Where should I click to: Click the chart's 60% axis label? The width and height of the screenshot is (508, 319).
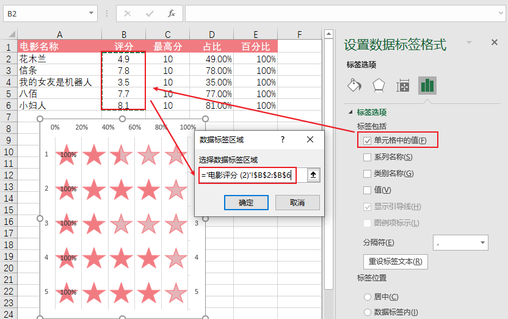135,127
